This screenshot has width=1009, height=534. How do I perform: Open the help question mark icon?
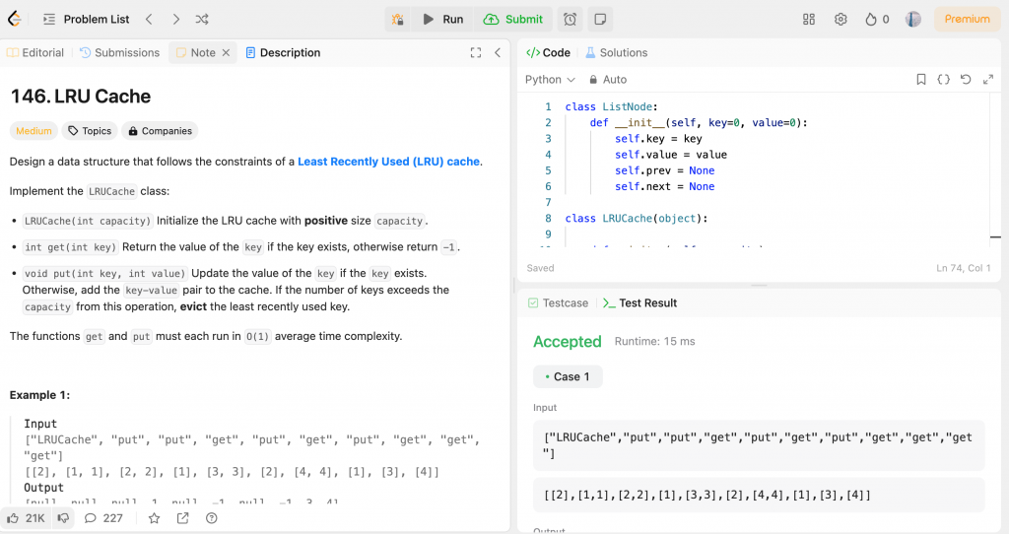pyautogui.click(x=211, y=518)
